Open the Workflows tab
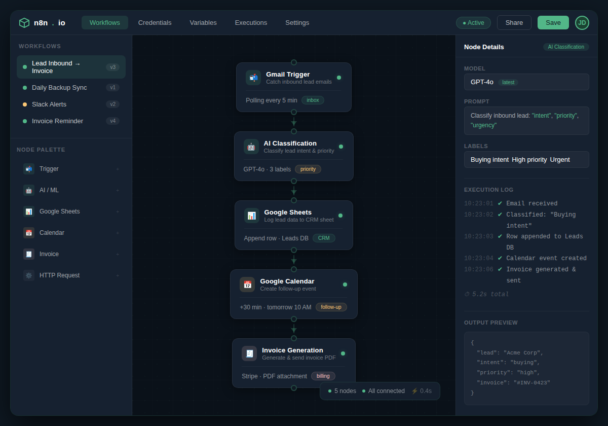This screenshot has height=426, width=608. (x=105, y=23)
